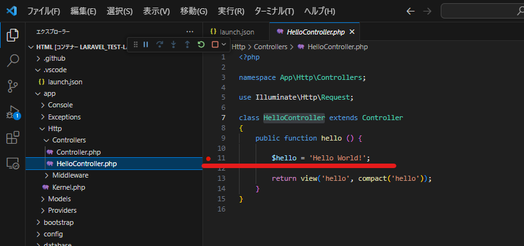Screen dimensions: 524x246
Task: Collapse the app folder
Action: point(114,94)
